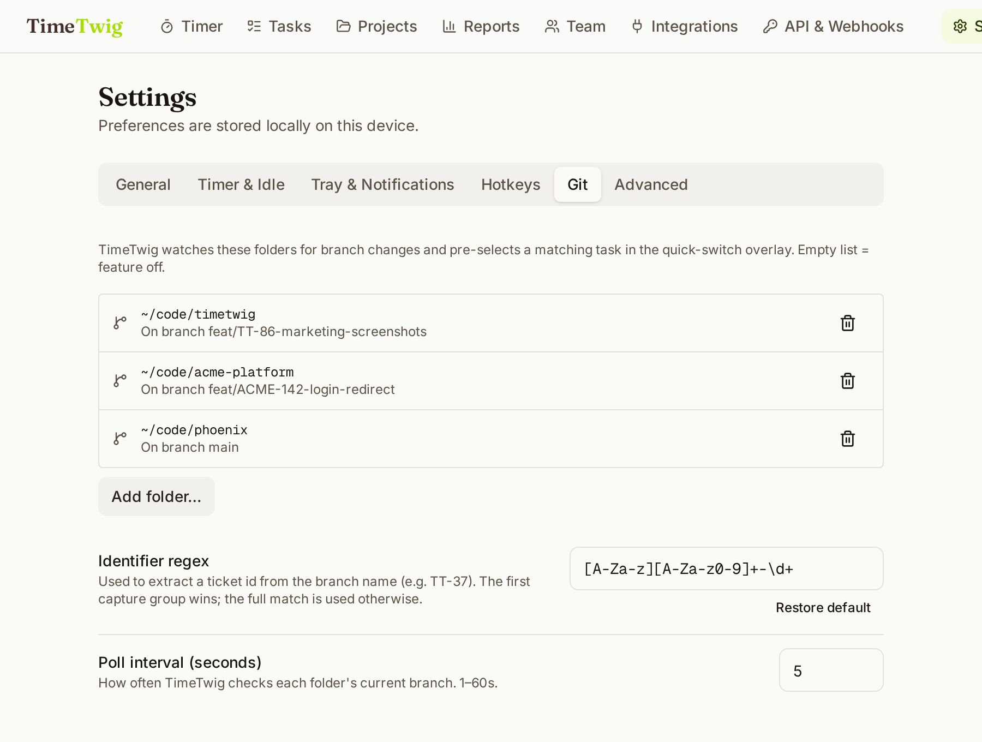The image size is (982, 742).
Task: Select the Git tab
Action: [578, 184]
